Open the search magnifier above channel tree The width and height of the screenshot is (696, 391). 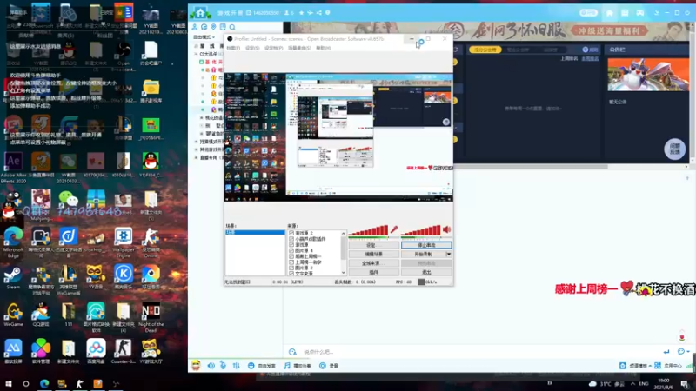point(232,27)
